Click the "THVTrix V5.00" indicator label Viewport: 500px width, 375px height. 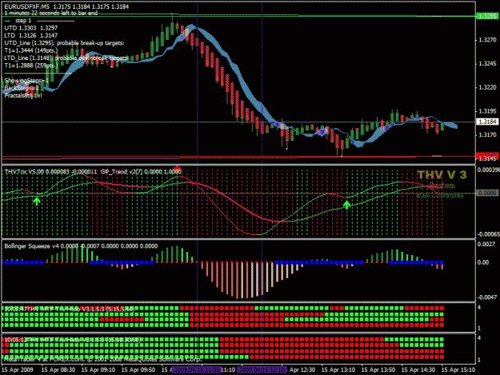tap(24, 172)
